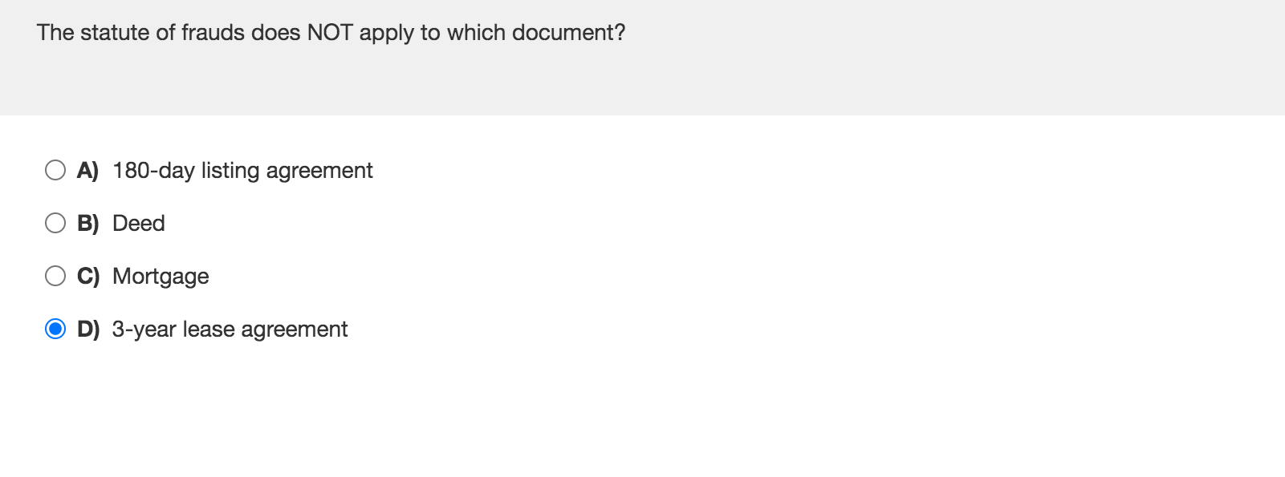Click the bold 'B)' option letter
This screenshot has height=477, width=1285.
[87, 223]
